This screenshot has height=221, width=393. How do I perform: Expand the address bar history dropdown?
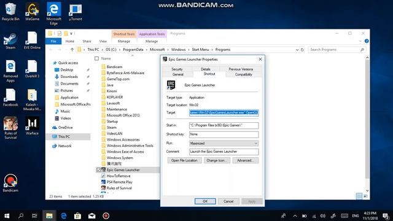(297, 50)
